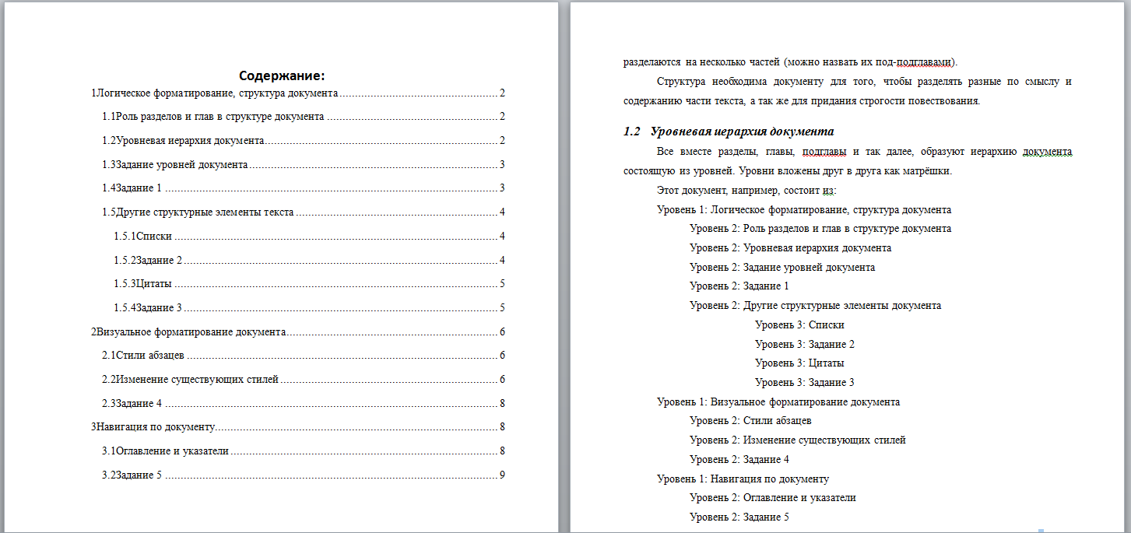Click the underlined word 'подглавы' in paragraph

[x=826, y=153]
